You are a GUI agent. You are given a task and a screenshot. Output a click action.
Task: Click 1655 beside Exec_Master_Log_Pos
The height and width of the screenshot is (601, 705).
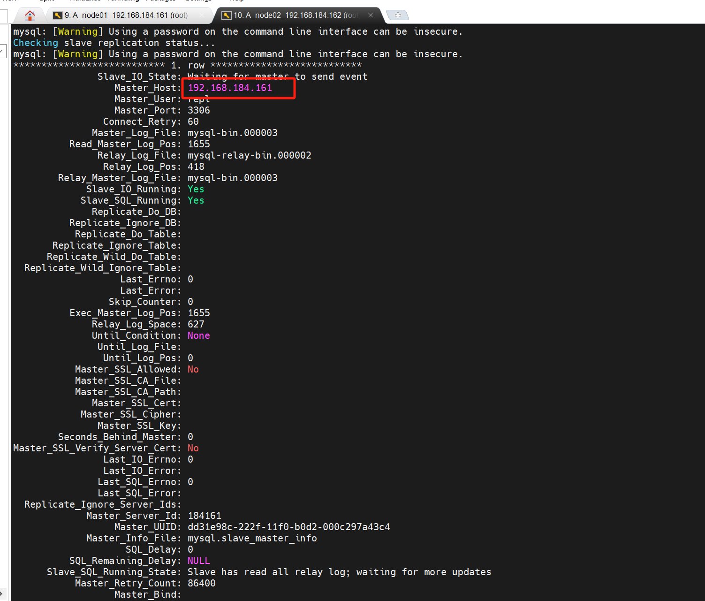coord(199,313)
